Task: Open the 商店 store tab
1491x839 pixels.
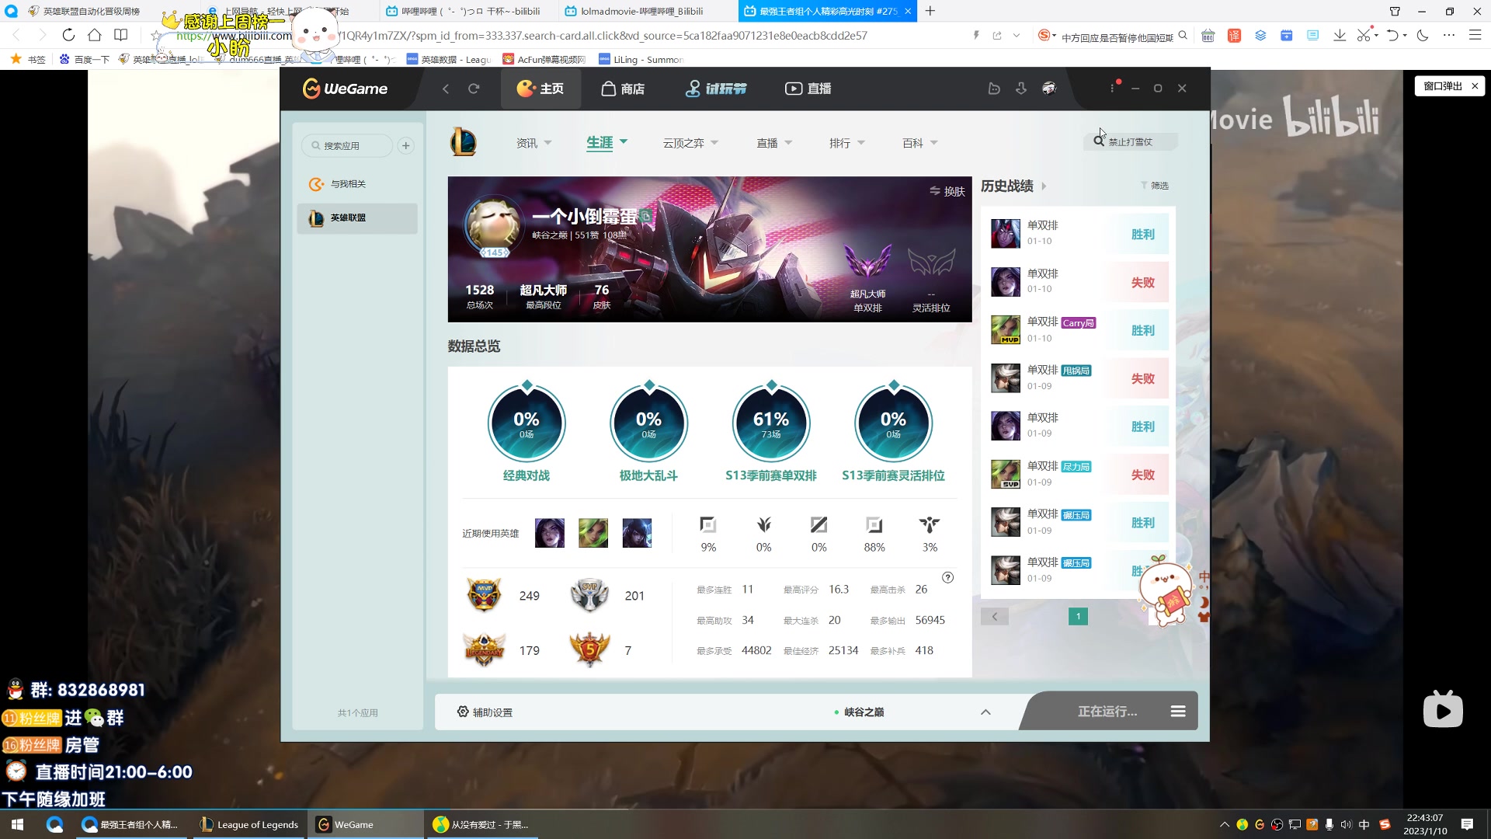Action: tap(623, 89)
